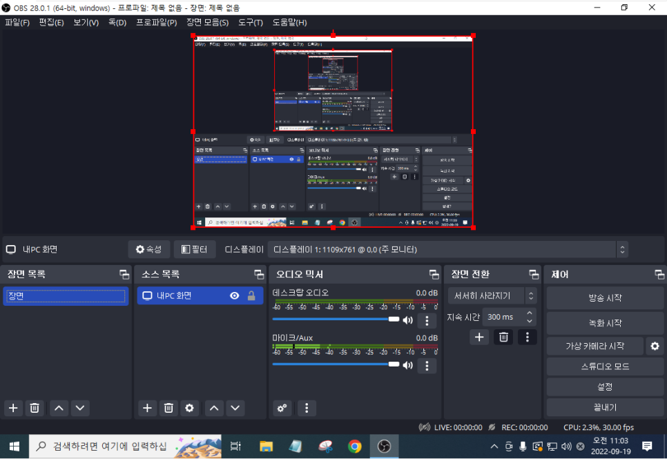The height and width of the screenshot is (459, 667).
Task: Toggle visibility of 내PC 화면 source
Action: pyautogui.click(x=234, y=295)
